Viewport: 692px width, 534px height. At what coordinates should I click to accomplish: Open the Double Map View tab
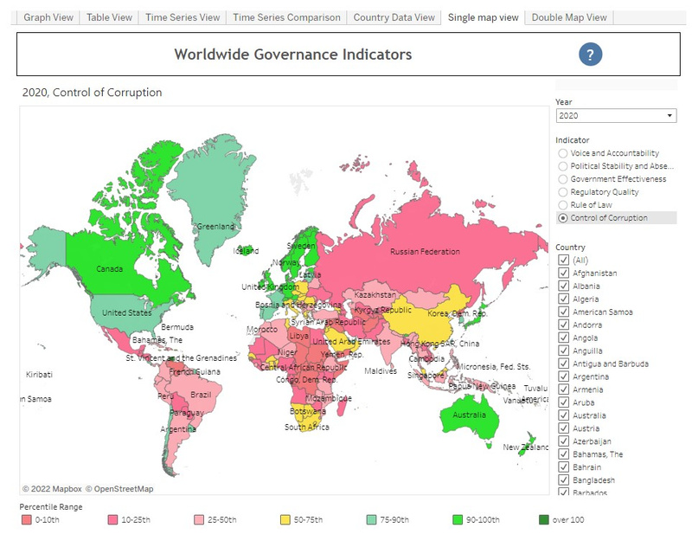coord(569,17)
